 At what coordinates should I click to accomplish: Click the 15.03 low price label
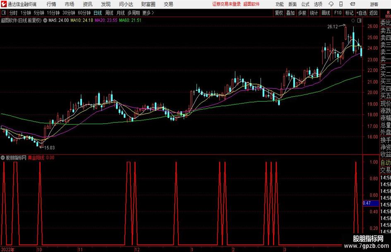pos(49,148)
